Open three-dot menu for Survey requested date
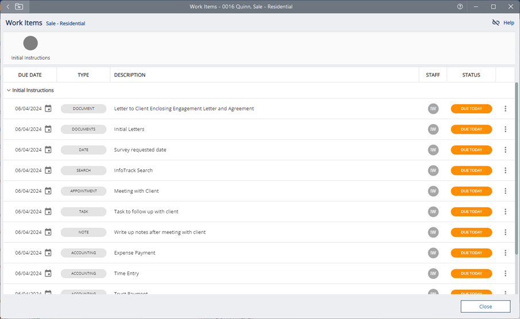The image size is (520, 319). (x=505, y=150)
